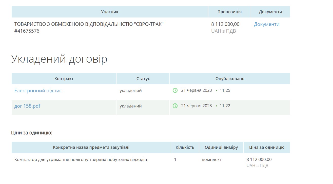Click the participant code #41675576
This screenshot has height=184, width=333.
click(27, 31)
